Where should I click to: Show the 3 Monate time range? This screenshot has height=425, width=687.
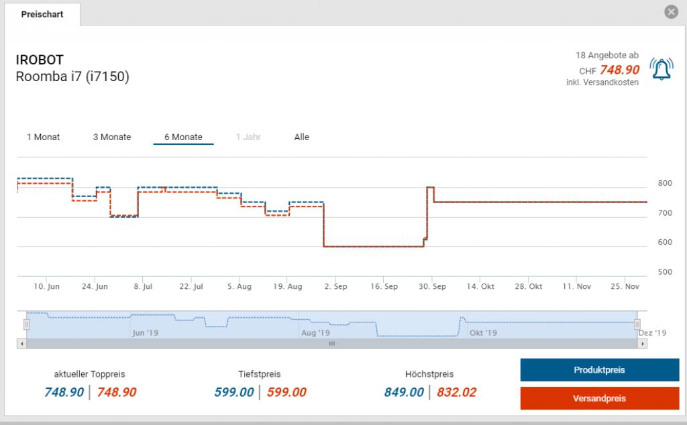click(112, 137)
